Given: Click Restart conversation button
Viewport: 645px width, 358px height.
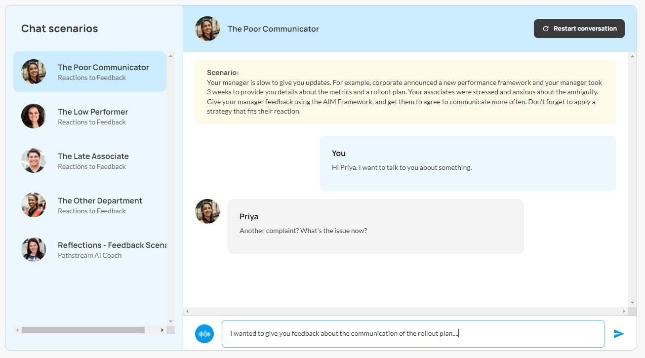Looking at the screenshot, I should pos(579,29).
